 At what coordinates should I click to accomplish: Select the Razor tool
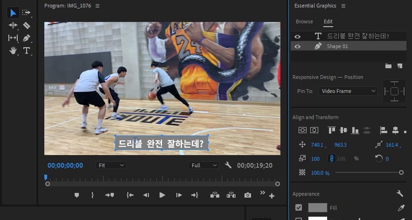tap(26, 25)
